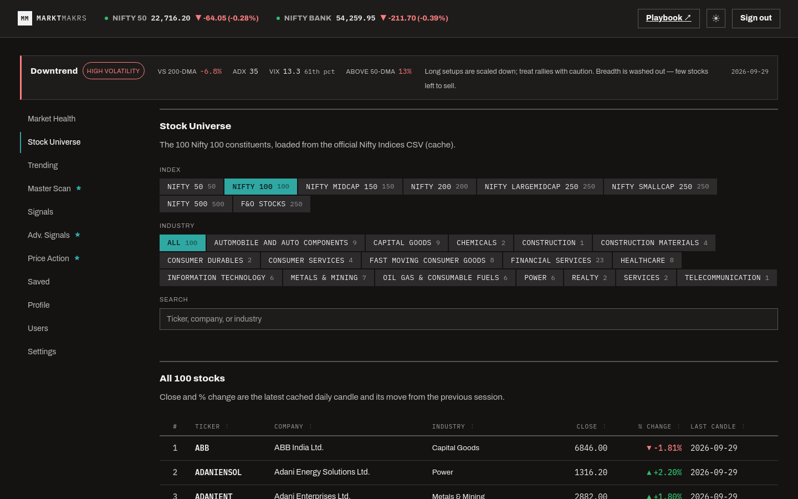
Task: Filter by Automobile and Auto Components
Action: pos(285,243)
